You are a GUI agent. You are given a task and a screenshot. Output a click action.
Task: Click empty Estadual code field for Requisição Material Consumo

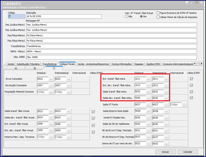click(x=43, y=92)
